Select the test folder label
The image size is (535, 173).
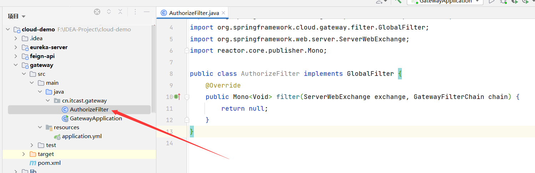tap(51, 145)
